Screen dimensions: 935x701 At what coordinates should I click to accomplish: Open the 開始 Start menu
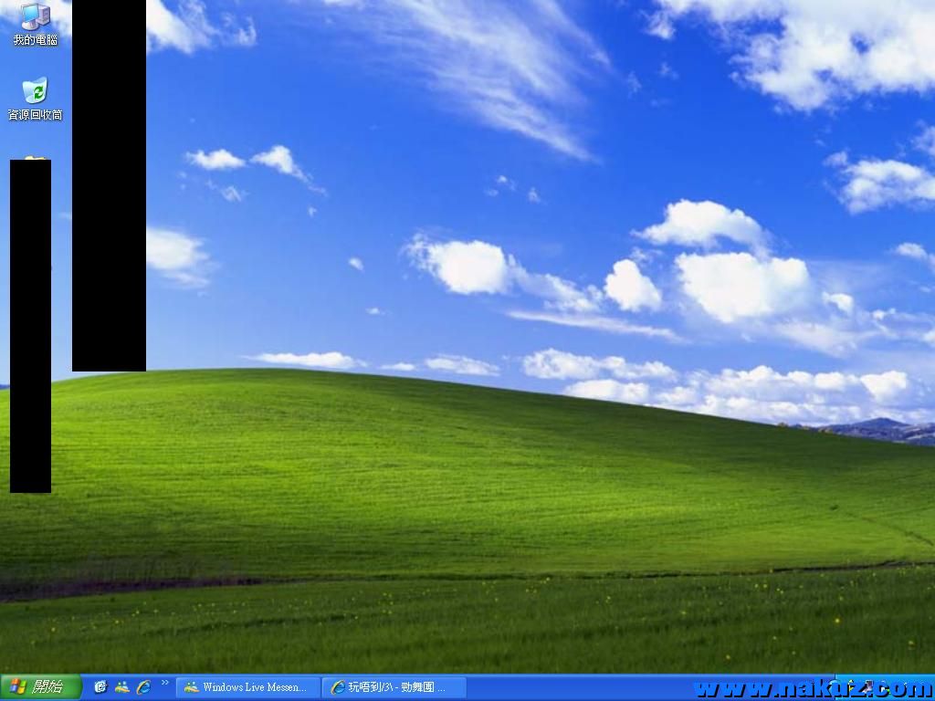tap(40, 687)
